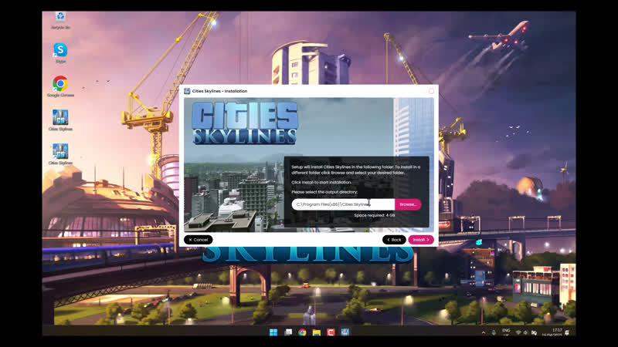The height and width of the screenshot is (347, 618).
Task: Open the Wi-Fi network tray icon
Action: (518, 333)
